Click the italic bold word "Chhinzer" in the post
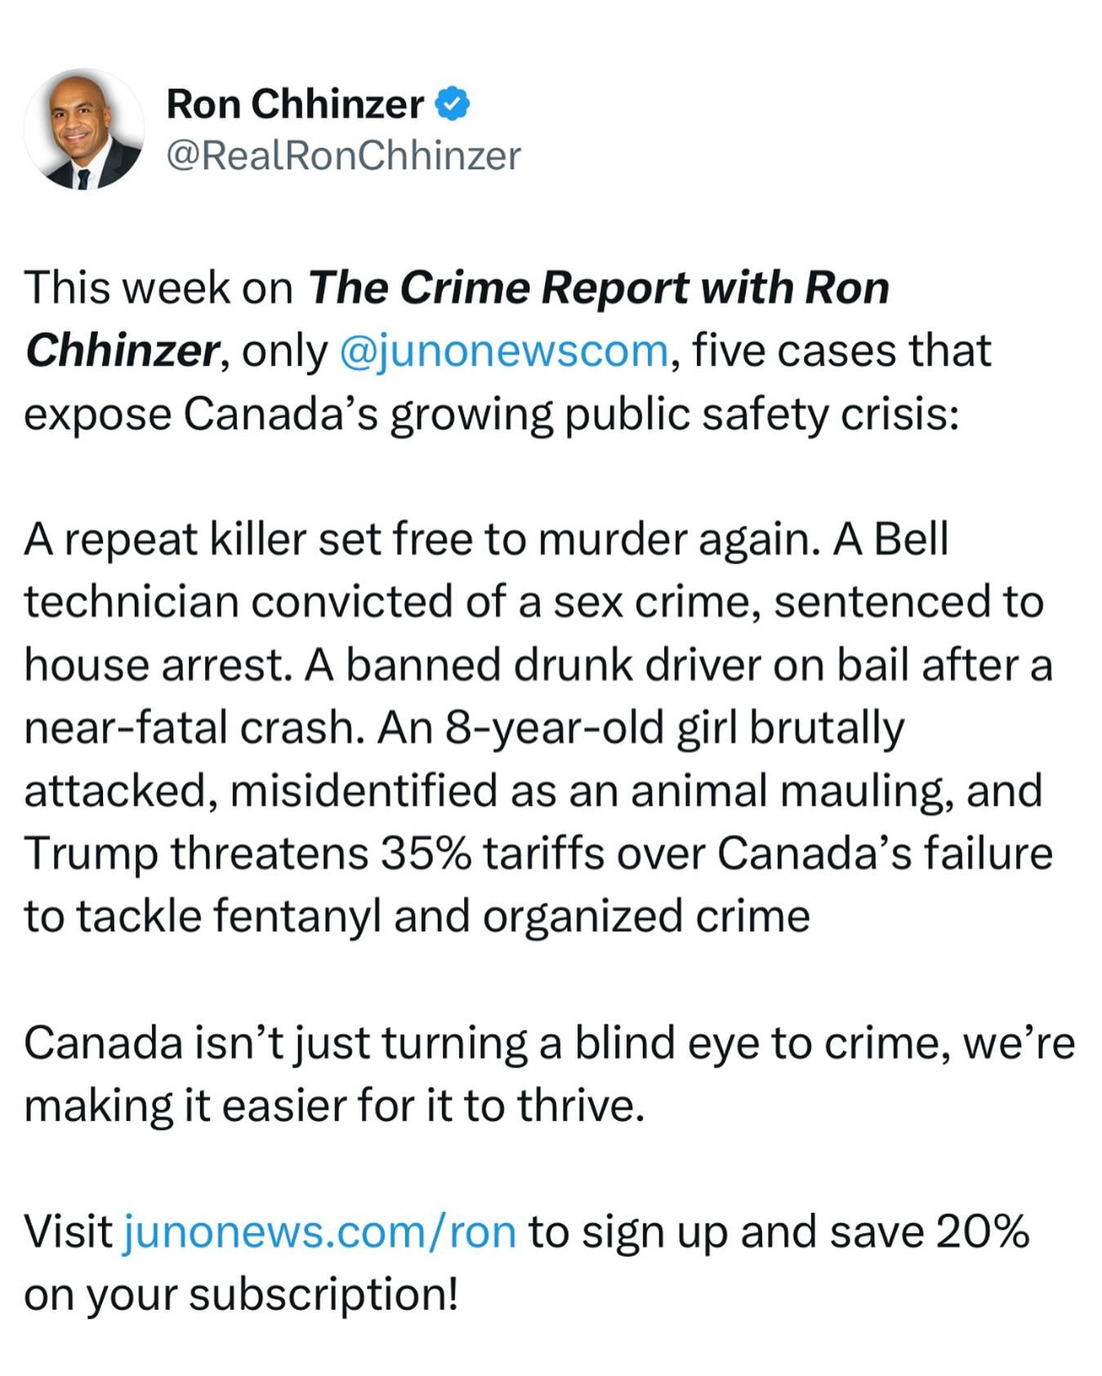Screen dimensions: 1102x1376 120,351
